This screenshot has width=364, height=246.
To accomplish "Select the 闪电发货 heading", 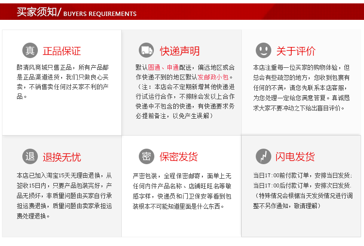I will [295, 157].
